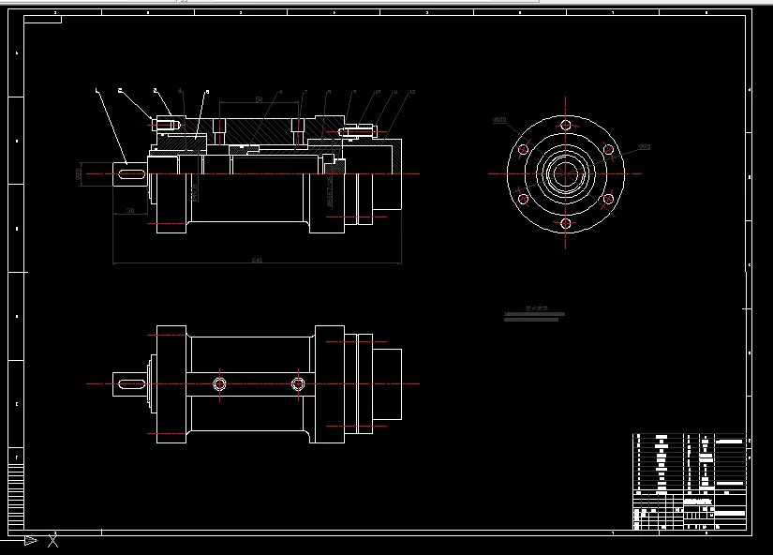Select the "50" dimension text
The image size is (773, 555).
(x=260, y=99)
